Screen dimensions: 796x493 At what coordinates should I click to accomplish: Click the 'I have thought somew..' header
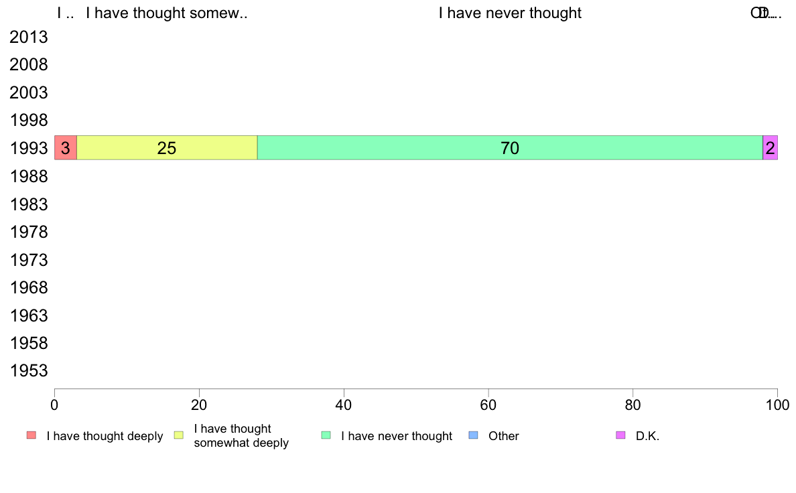pos(167,13)
